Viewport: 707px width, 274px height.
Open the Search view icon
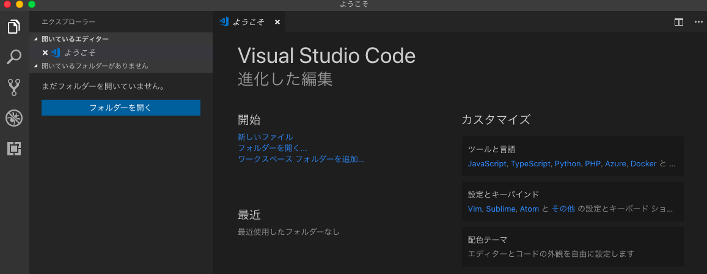[15, 57]
